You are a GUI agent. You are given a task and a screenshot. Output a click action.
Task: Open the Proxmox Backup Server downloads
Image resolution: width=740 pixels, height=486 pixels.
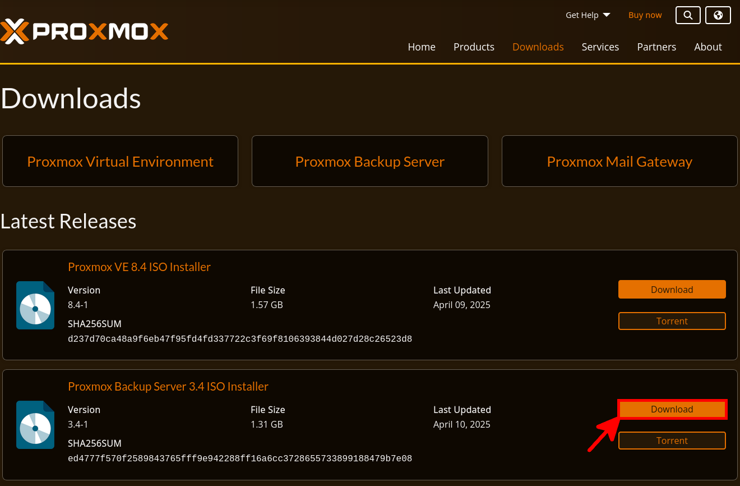click(x=369, y=161)
